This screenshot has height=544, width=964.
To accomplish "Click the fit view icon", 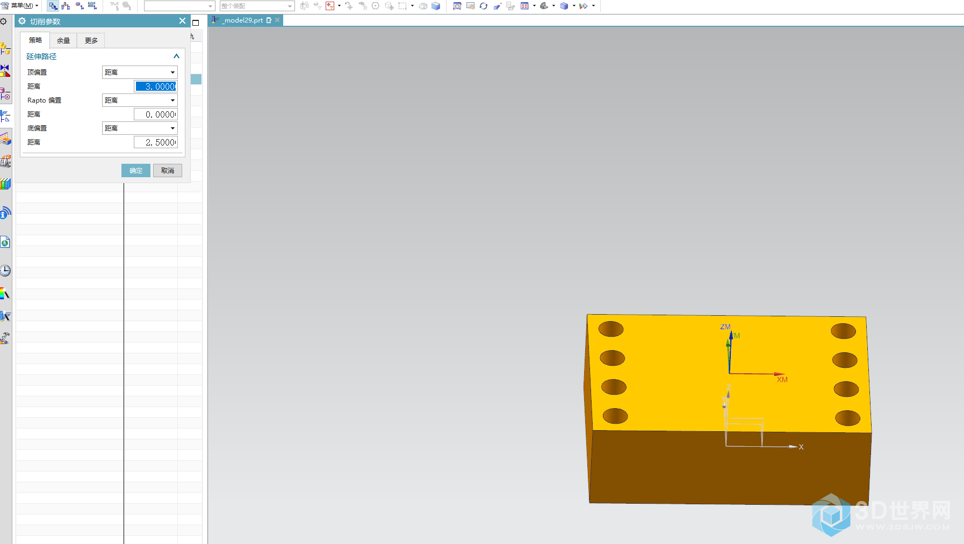I will [524, 6].
